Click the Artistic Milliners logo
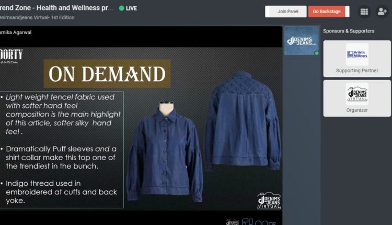Image resolution: width=392 pixels, height=225 pixels. [x=358, y=54]
